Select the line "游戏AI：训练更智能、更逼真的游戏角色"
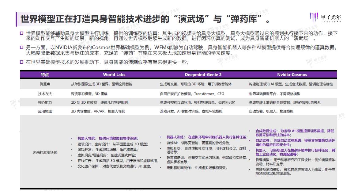This screenshot has width=358, height=191. 198,143
